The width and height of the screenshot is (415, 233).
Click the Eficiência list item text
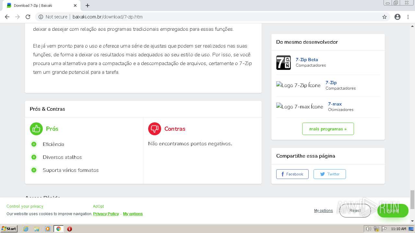[x=53, y=144]
